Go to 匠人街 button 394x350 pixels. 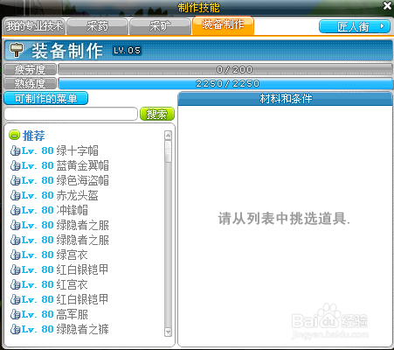pos(355,27)
